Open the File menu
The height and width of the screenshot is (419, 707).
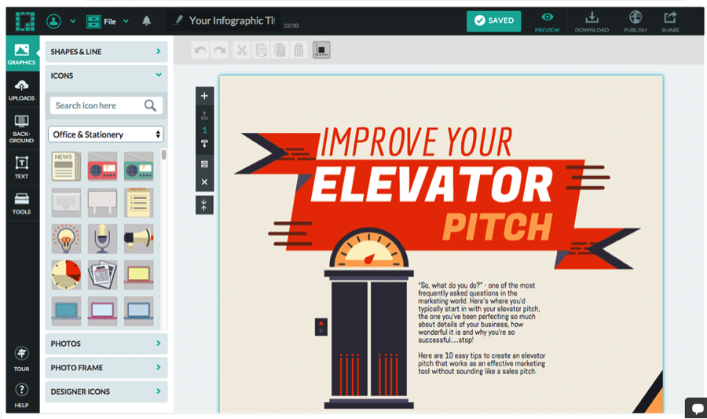pos(106,21)
